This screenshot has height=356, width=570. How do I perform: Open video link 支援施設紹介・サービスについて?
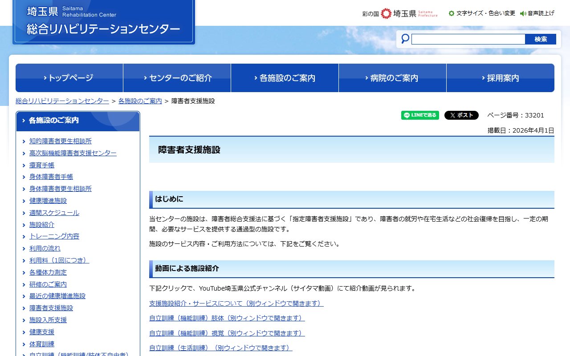(x=236, y=303)
